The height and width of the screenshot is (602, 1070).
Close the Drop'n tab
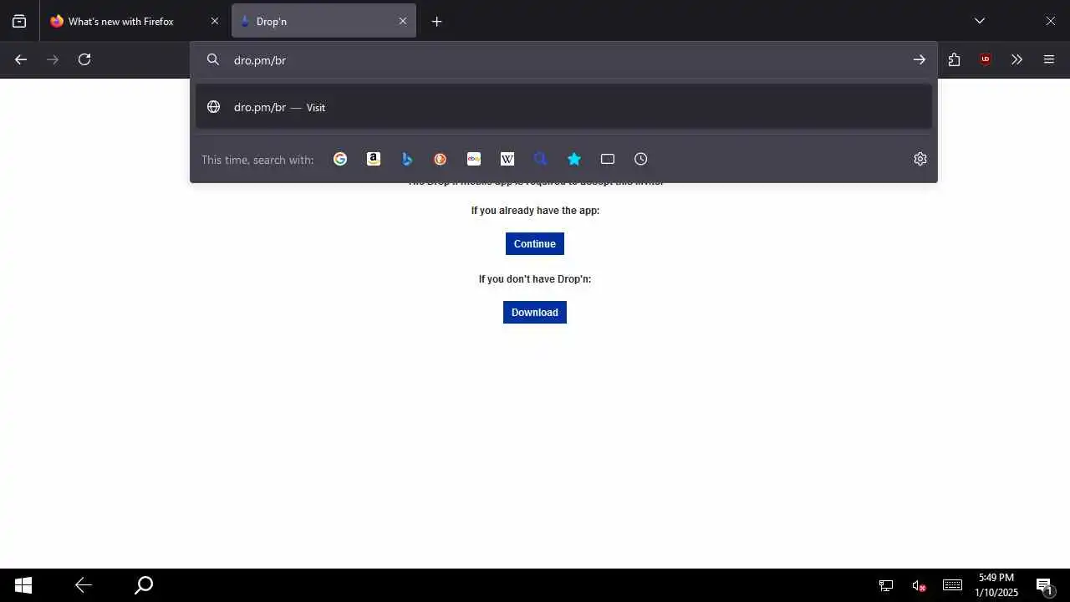point(403,22)
